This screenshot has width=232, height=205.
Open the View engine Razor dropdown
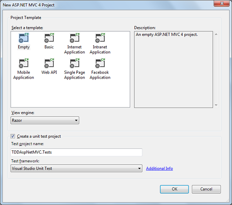[x=45, y=120]
